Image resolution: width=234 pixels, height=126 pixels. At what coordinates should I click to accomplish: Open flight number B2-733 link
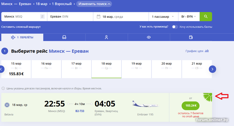point(80,111)
